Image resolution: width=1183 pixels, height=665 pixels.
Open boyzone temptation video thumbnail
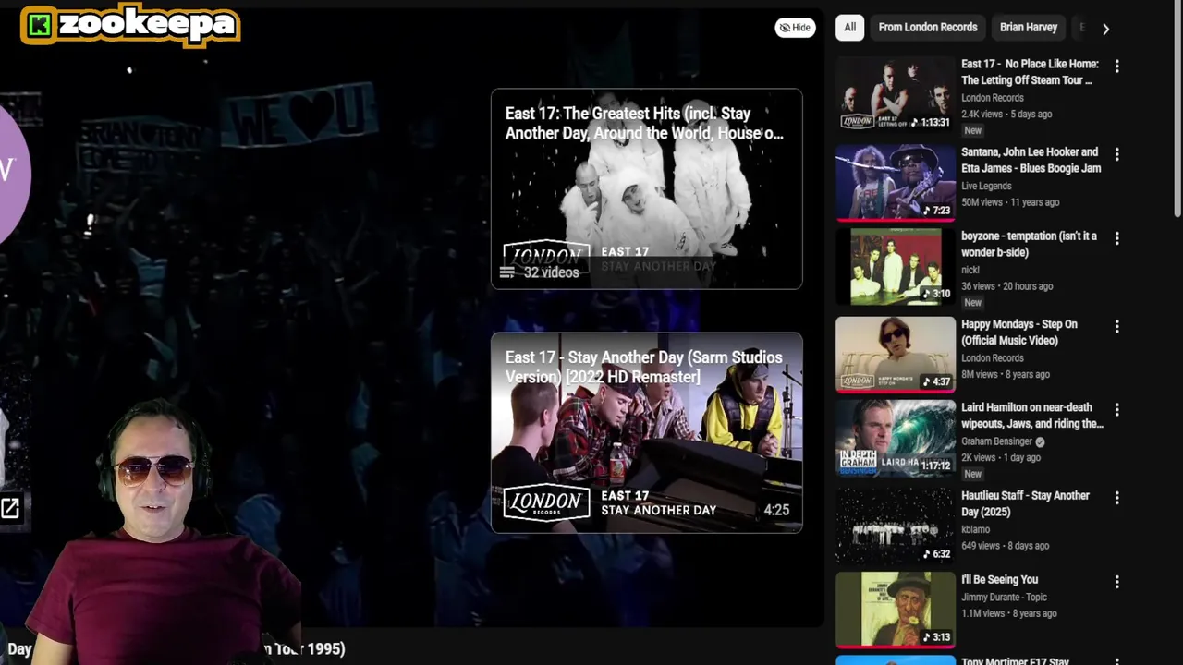tap(896, 266)
